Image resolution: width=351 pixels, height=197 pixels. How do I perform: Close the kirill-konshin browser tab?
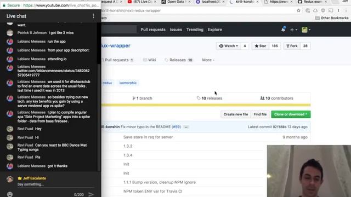pyautogui.click(x=257, y=2)
